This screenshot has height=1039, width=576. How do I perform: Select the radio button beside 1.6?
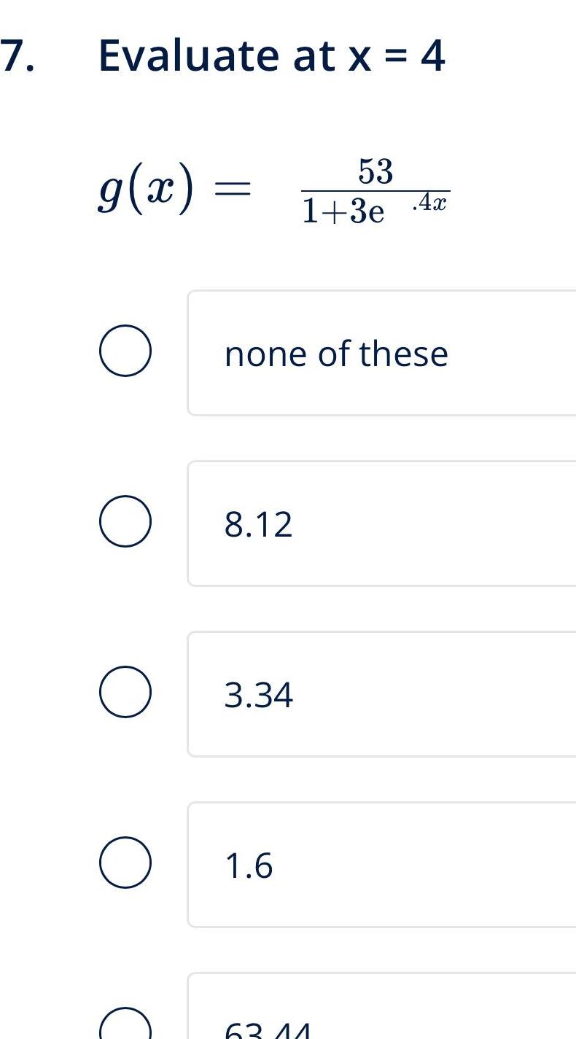pyautogui.click(x=126, y=863)
